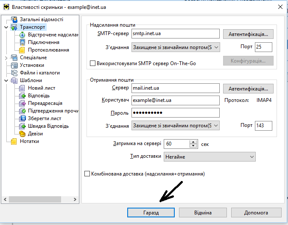Select Швидка Відповідь in the tree

[x=48, y=126]
